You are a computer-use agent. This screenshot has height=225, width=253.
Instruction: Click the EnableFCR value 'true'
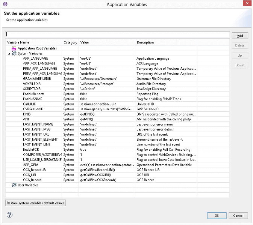(83, 150)
